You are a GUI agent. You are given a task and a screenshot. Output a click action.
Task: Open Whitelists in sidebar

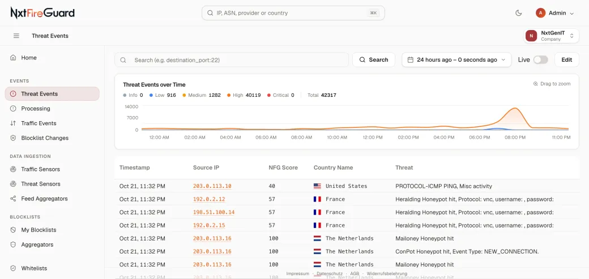point(52,268)
